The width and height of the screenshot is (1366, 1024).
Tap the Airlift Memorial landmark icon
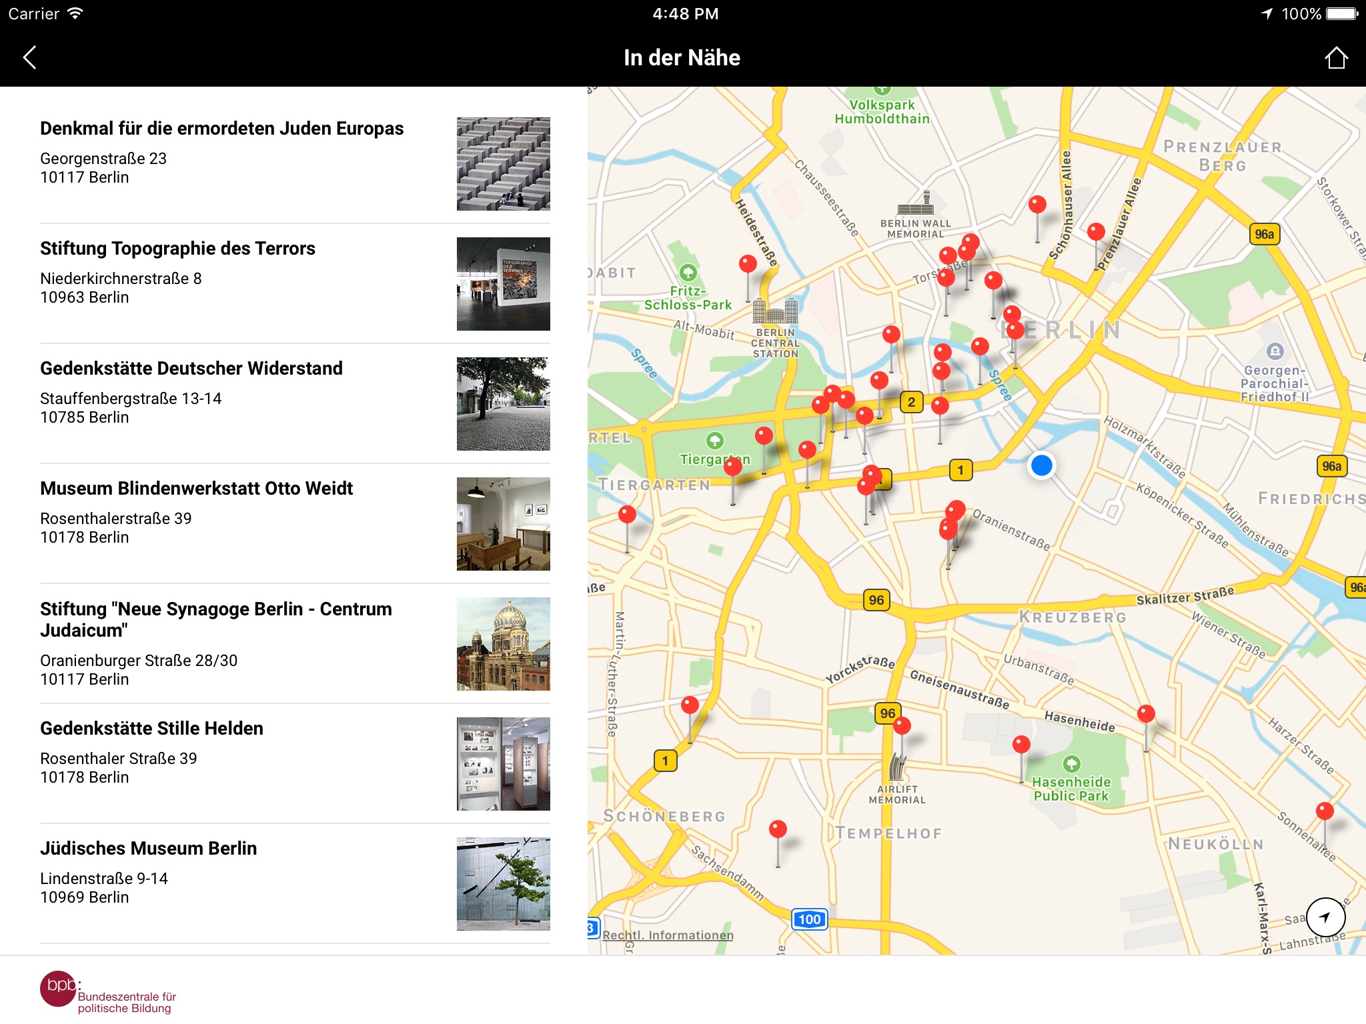[x=897, y=767]
